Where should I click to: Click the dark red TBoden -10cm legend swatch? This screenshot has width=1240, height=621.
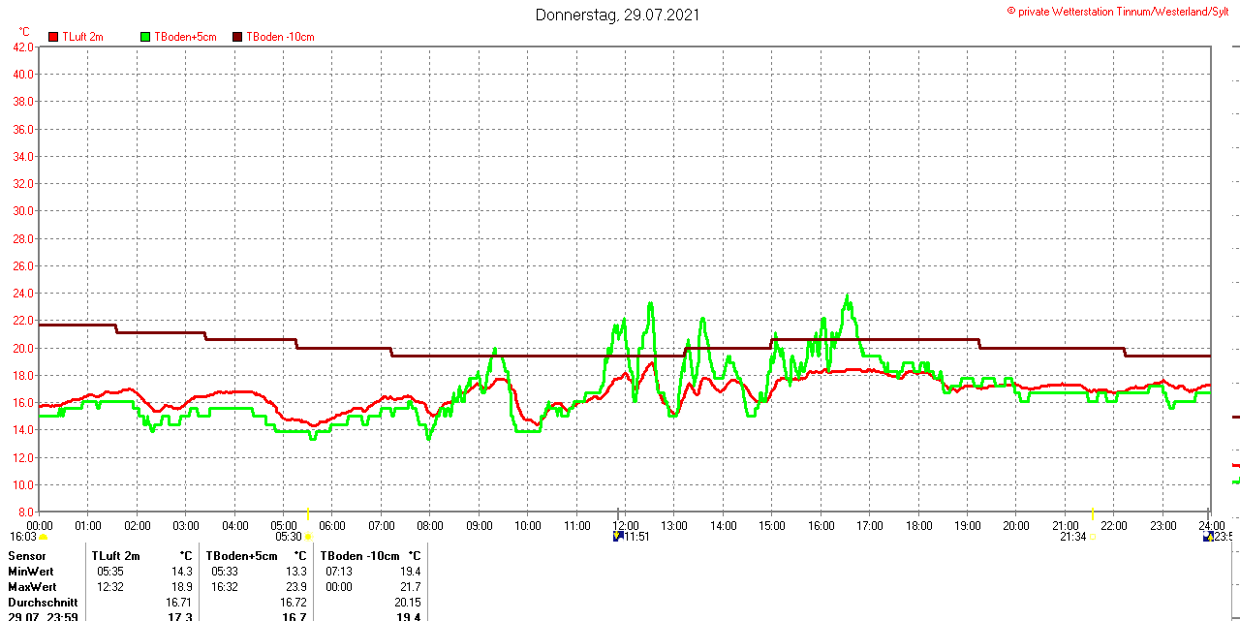pyautogui.click(x=238, y=37)
